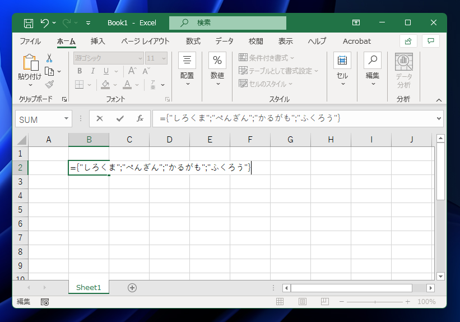The image size is (460, 322).
Task: Select column G header
Action: (x=290, y=140)
